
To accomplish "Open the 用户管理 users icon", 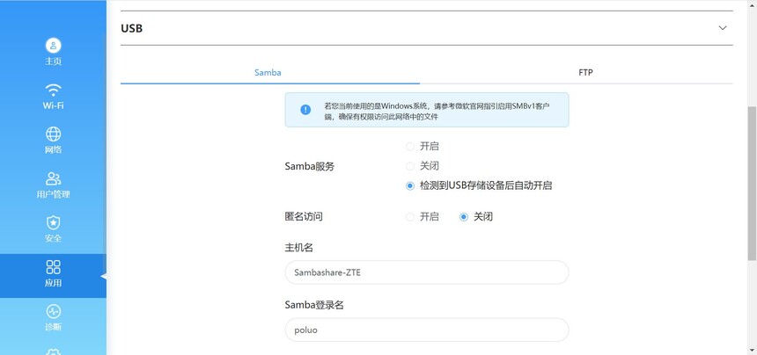I will point(53,178).
